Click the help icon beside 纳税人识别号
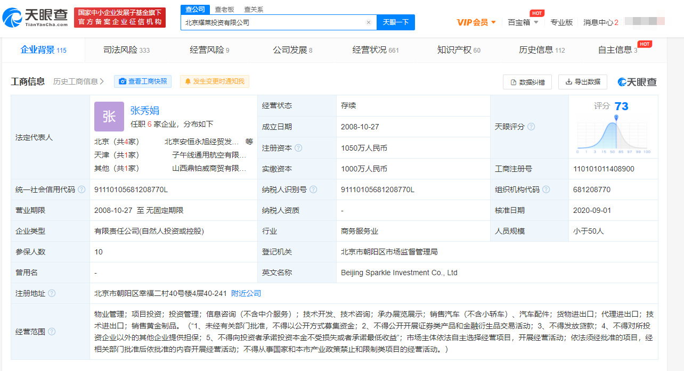 (313, 189)
